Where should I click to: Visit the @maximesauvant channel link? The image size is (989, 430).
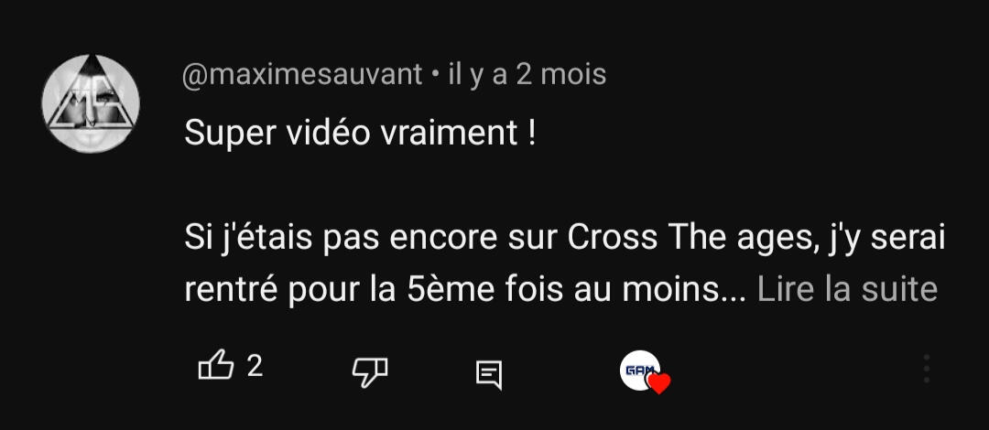pyautogui.click(x=302, y=75)
